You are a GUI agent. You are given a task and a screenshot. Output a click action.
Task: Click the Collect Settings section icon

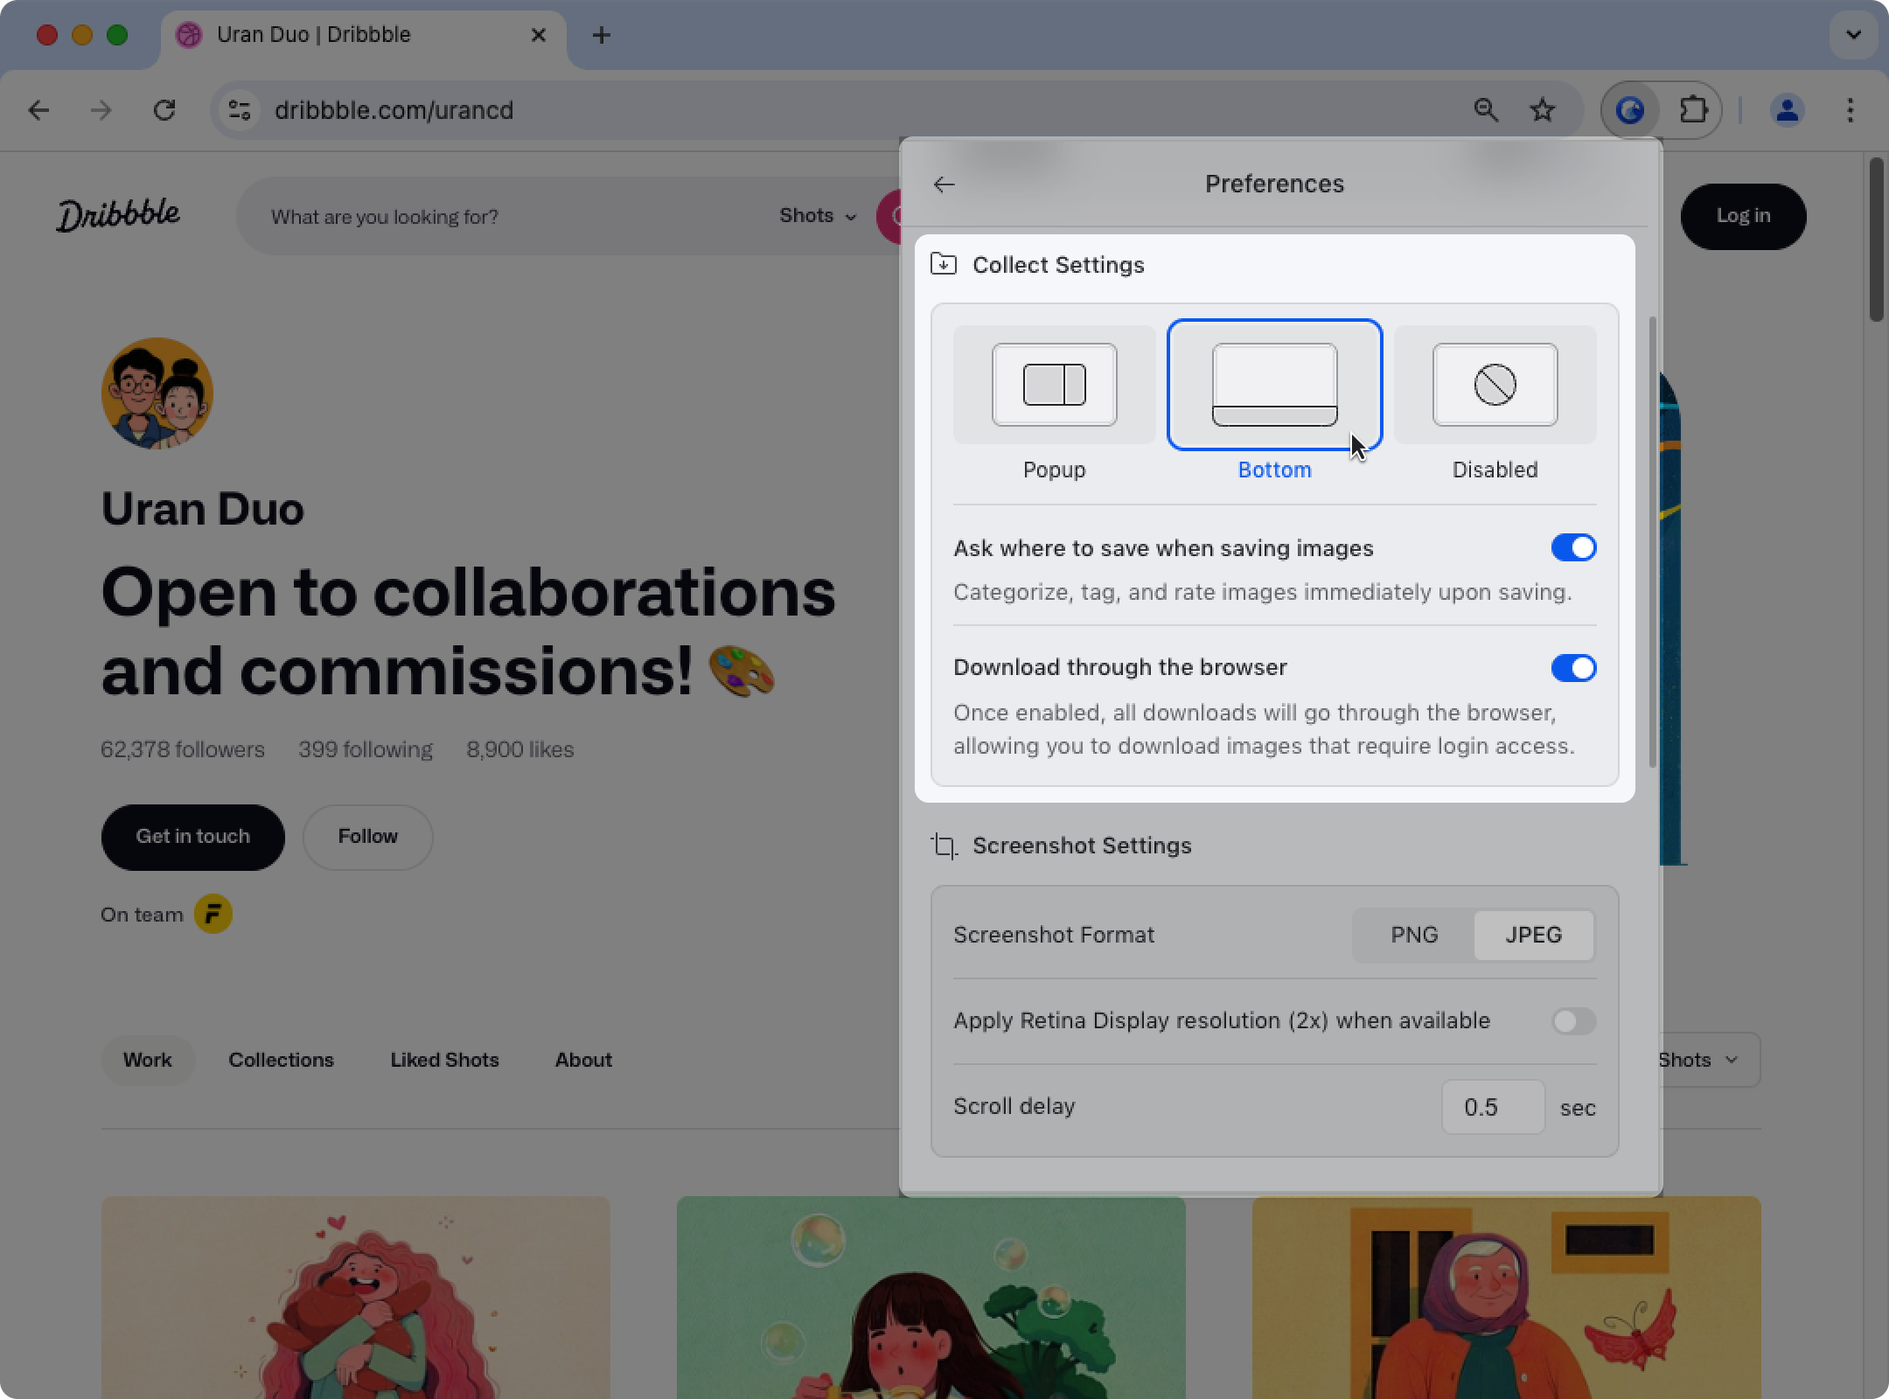pos(941,265)
